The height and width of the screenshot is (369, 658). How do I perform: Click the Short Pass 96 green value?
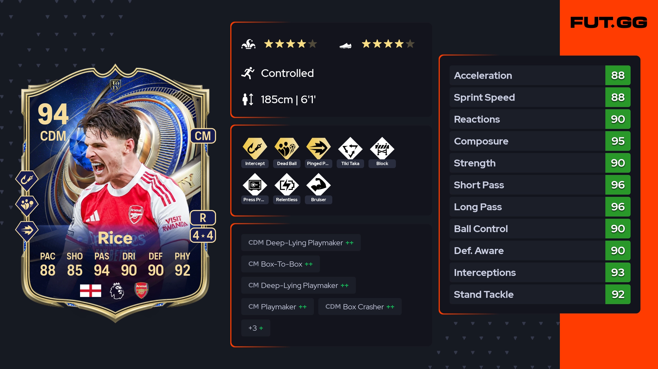pyautogui.click(x=618, y=185)
